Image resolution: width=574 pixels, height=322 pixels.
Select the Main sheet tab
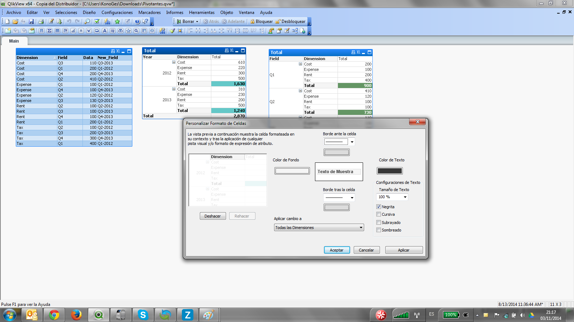coord(14,41)
